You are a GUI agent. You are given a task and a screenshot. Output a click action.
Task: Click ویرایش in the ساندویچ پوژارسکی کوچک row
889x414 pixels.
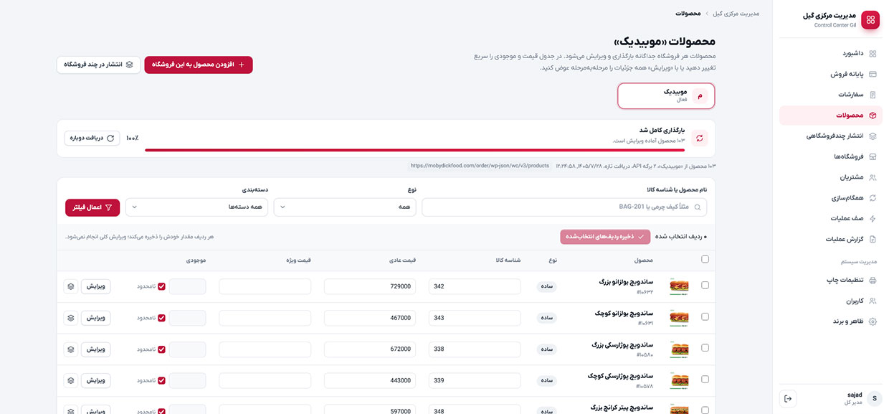(x=95, y=381)
